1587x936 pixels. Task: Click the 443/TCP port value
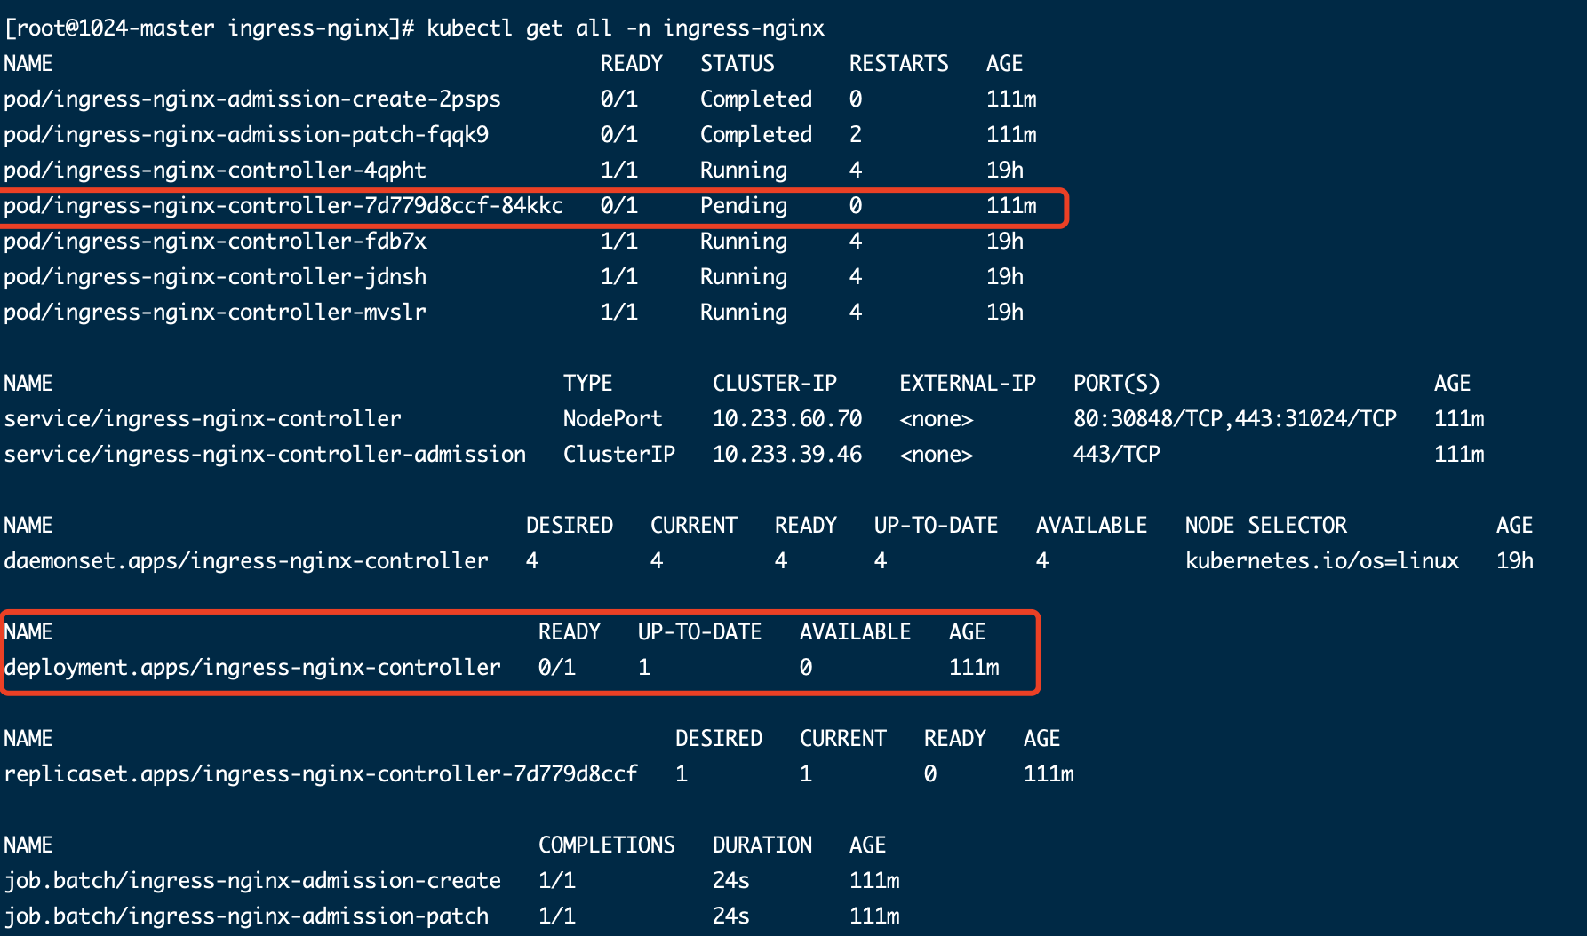pyautogui.click(x=1117, y=455)
